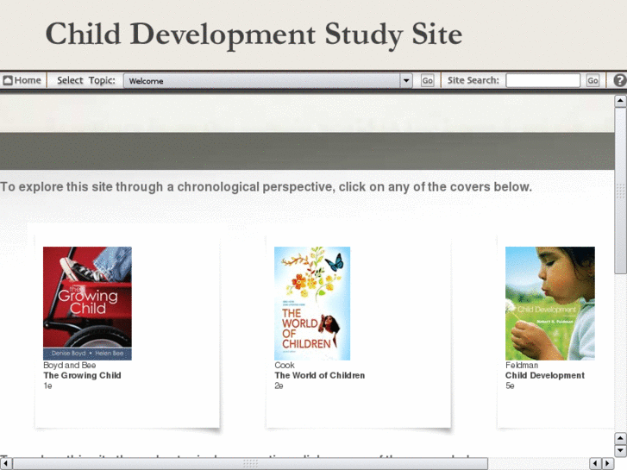Click Go next to Site Search
This screenshot has width=627, height=470.
593,80
